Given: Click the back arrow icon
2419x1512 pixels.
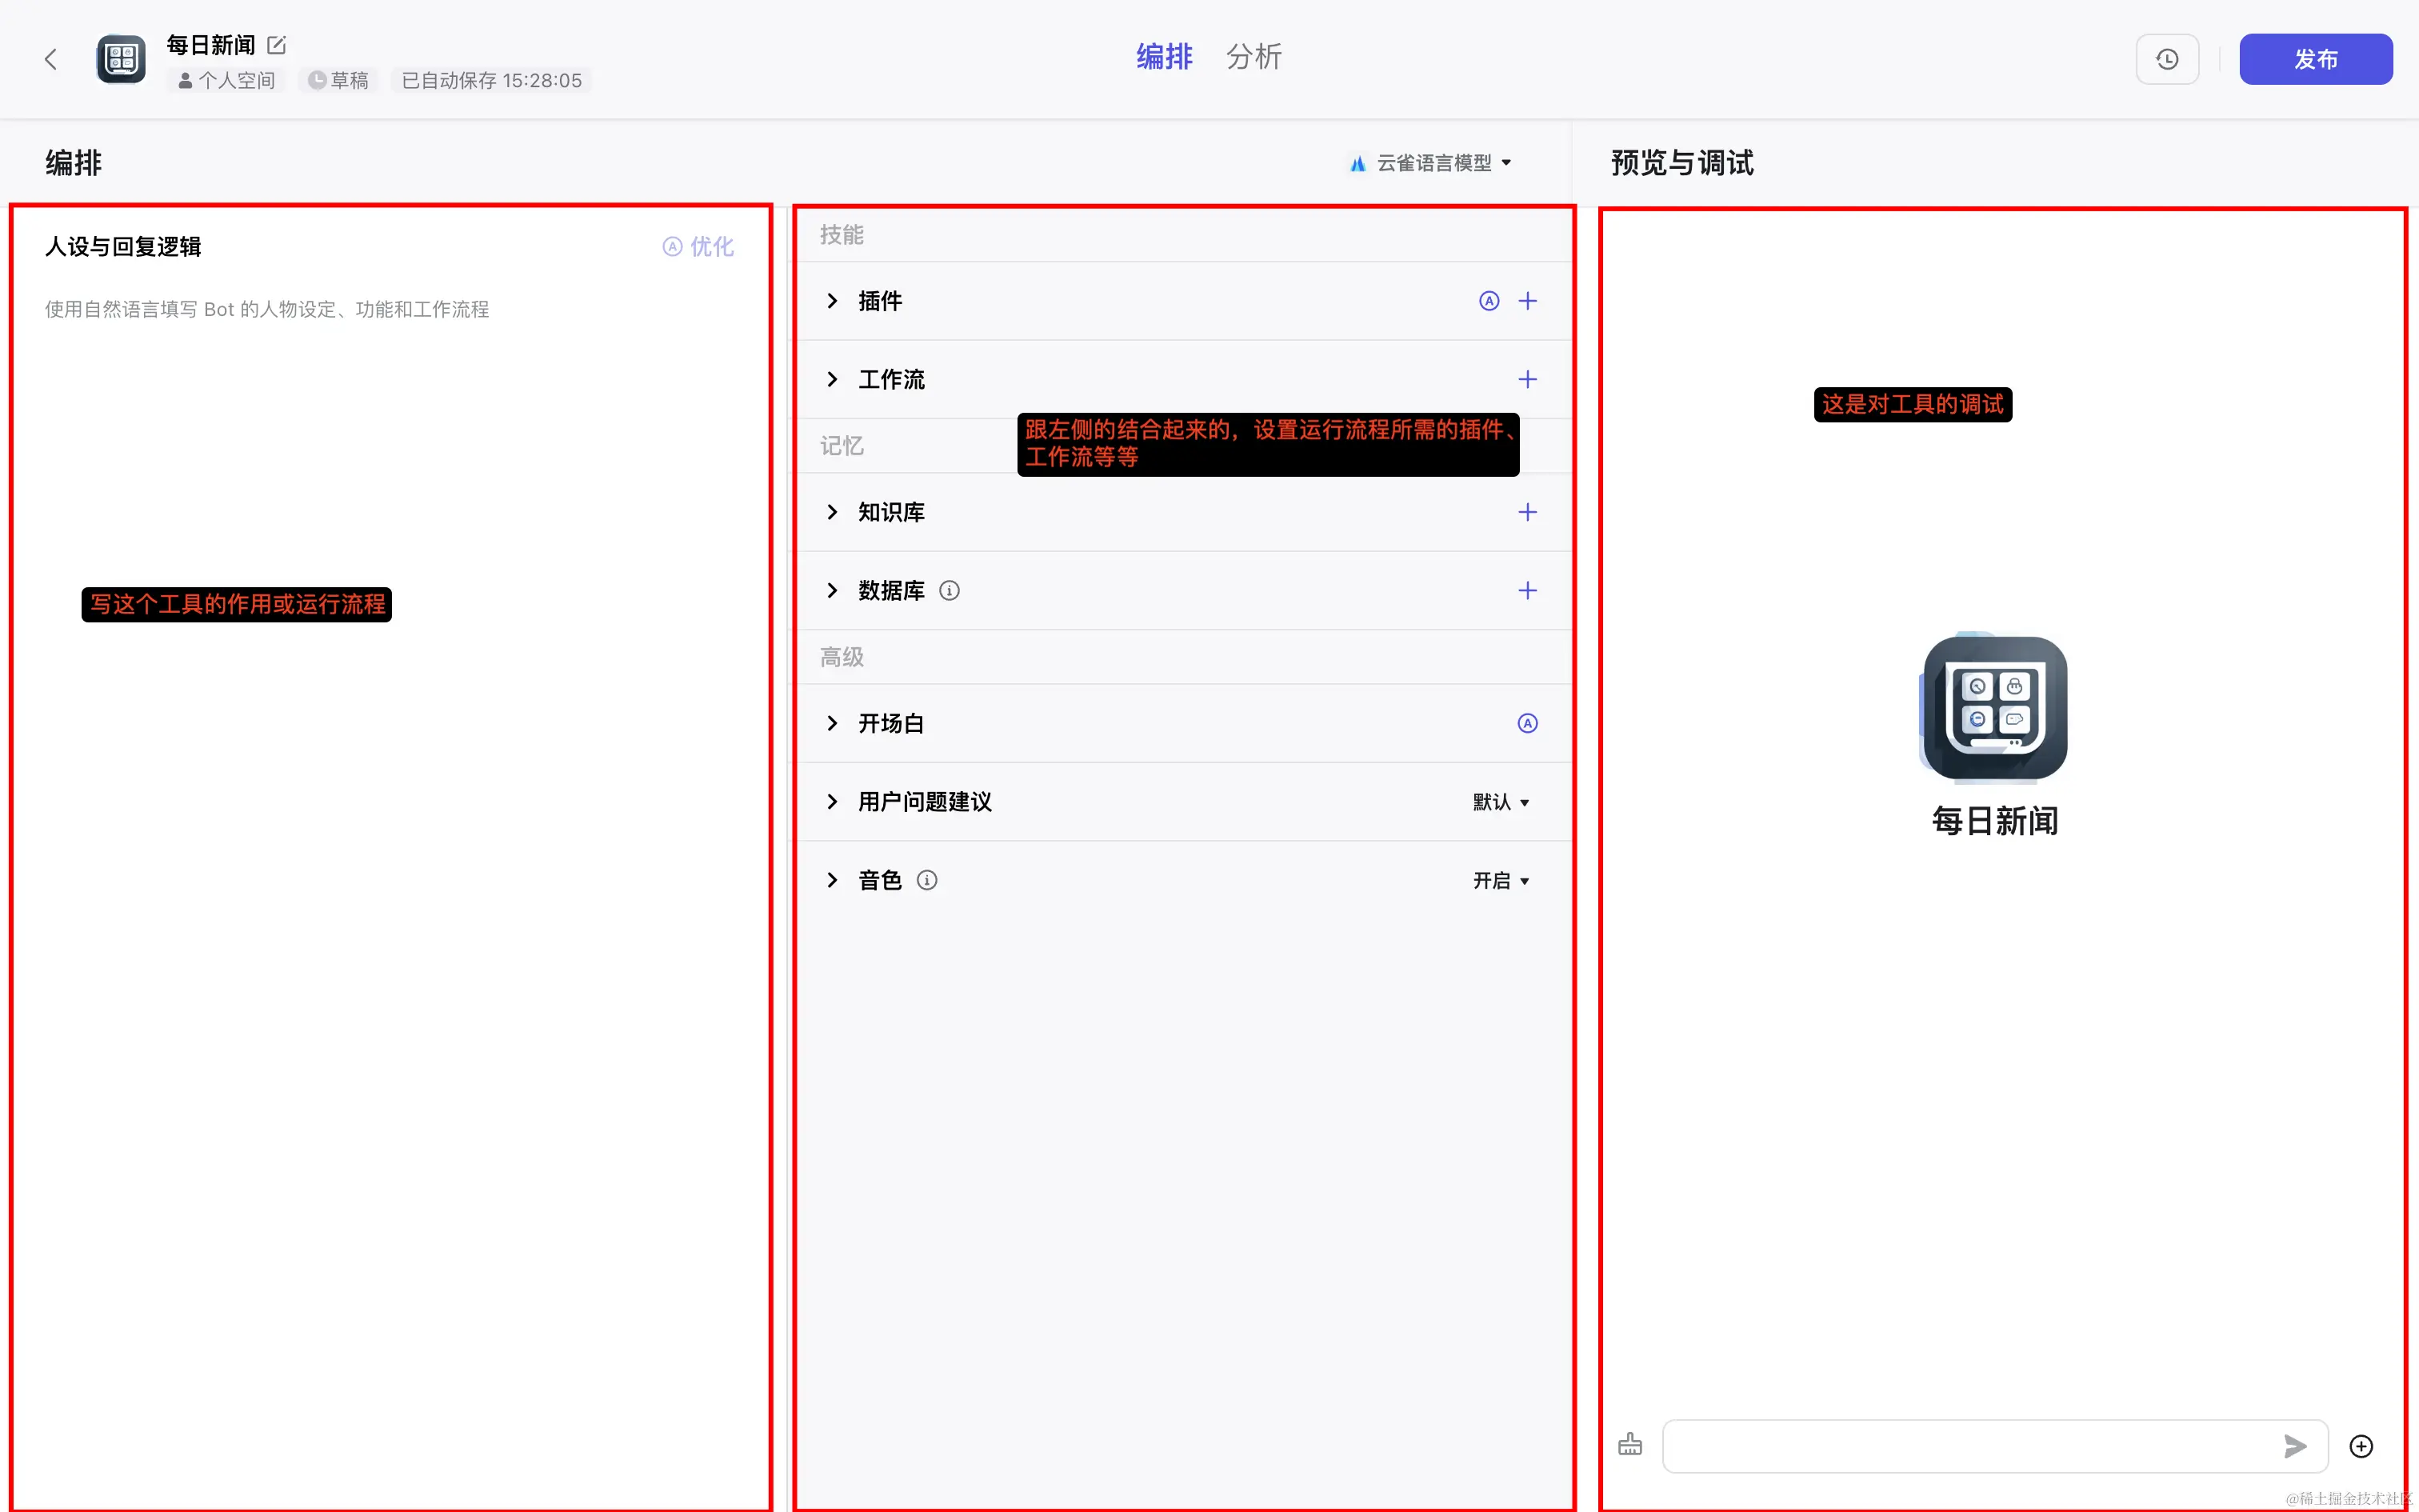Looking at the screenshot, I should click(51, 59).
